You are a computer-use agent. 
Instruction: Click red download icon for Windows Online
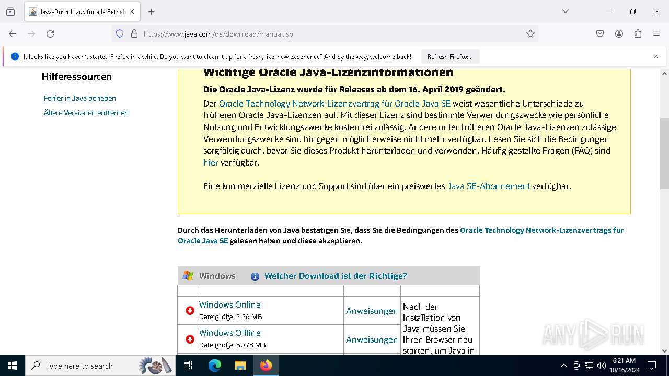pyautogui.click(x=190, y=311)
